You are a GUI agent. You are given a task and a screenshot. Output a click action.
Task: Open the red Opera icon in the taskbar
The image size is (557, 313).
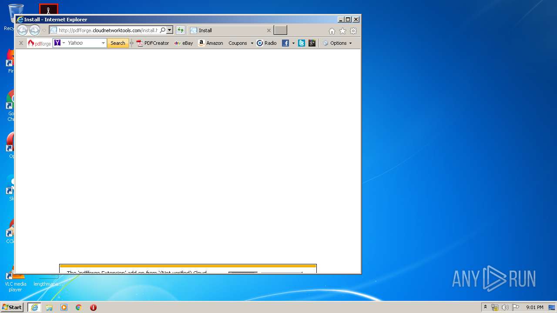pos(93,307)
